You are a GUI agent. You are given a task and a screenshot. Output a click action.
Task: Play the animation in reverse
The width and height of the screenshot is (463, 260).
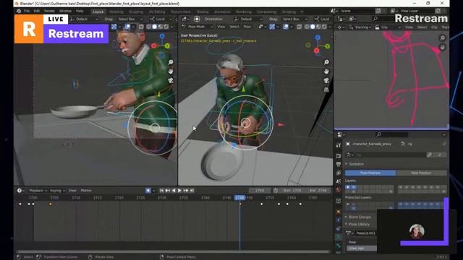point(174,191)
